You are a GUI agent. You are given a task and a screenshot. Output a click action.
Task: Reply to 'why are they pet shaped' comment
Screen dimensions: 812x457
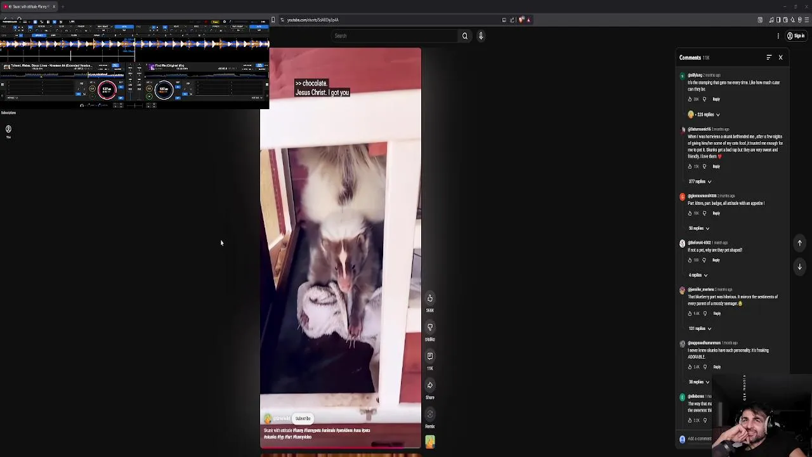(716, 260)
